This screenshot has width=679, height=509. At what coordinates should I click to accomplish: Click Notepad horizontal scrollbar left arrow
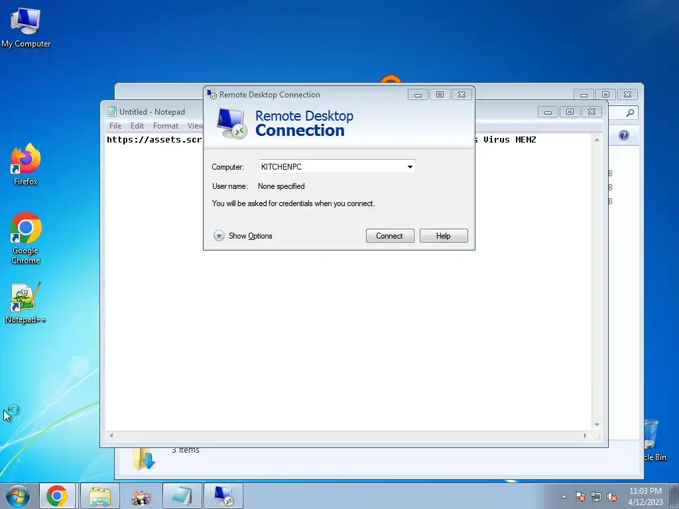pyautogui.click(x=111, y=435)
